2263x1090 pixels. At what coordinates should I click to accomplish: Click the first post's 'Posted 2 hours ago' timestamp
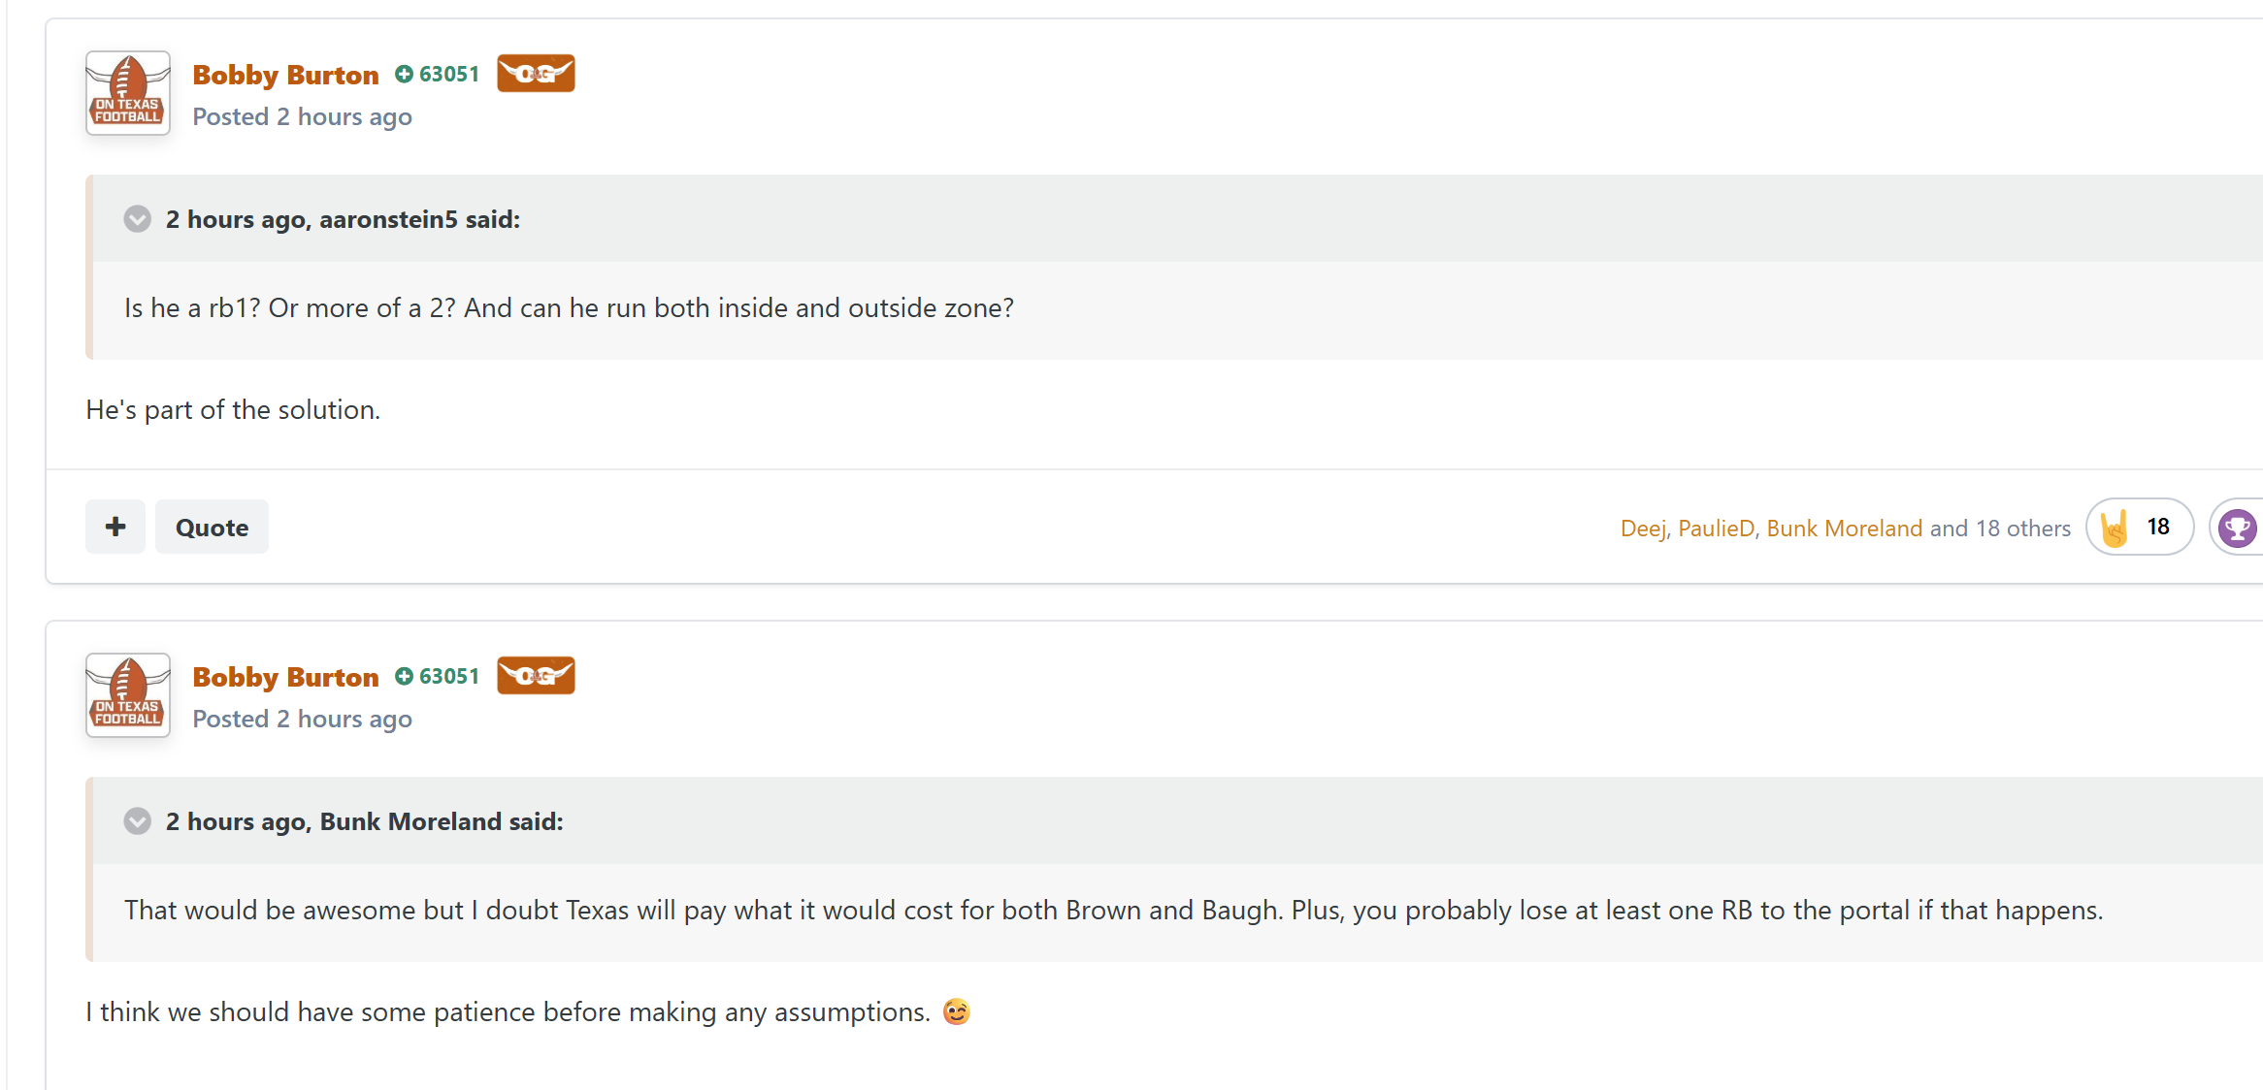pyautogui.click(x=302, y=117)
